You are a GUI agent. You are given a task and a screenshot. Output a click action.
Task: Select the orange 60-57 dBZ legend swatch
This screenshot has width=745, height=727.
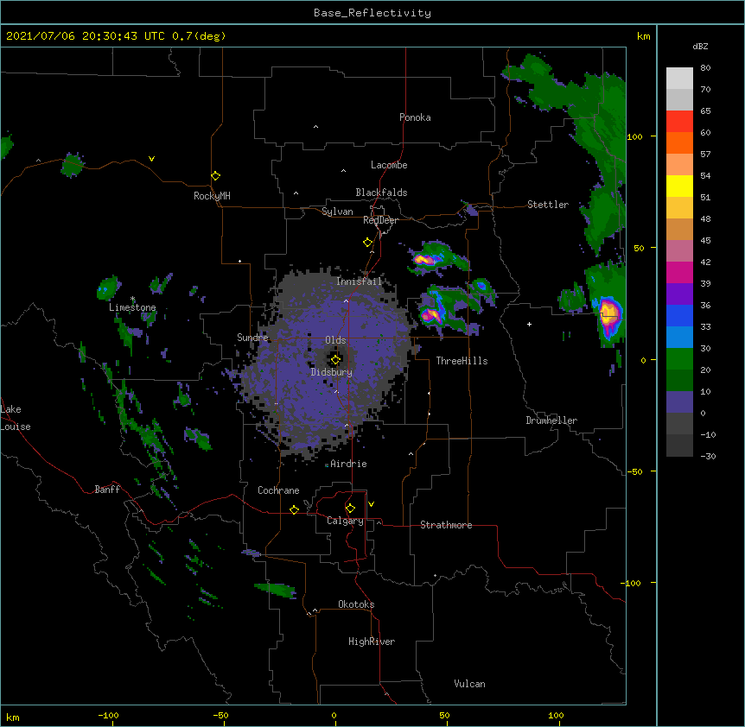point(679,142)
